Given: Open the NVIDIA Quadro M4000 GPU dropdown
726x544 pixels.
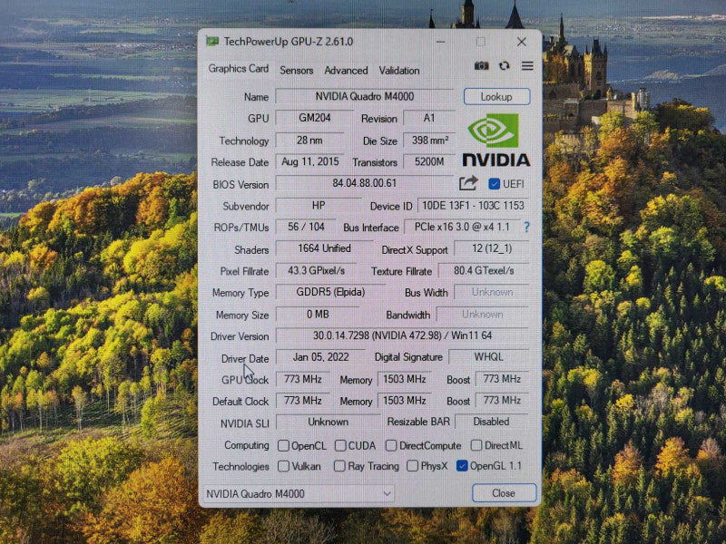Looking at the screenshot, I should [299, 493].
